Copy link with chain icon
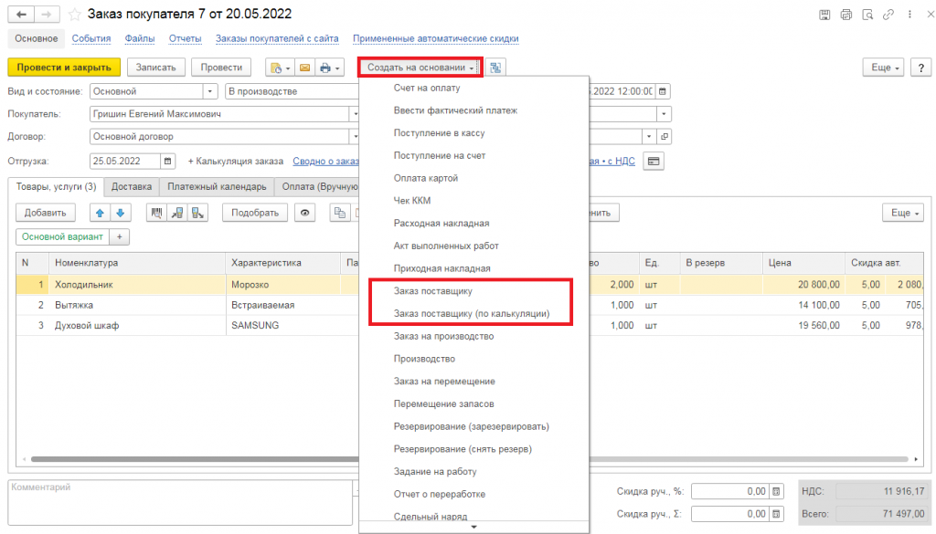 pyautogui.click(x=888, y=15)
